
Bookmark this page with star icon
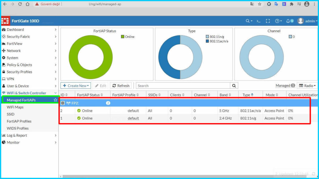point(259,4)
